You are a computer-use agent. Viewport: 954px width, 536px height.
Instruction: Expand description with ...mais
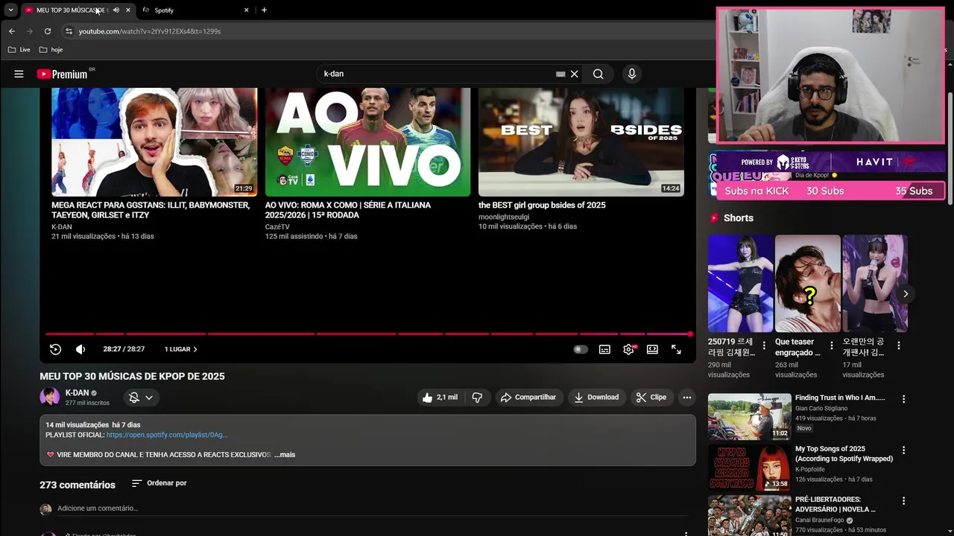(x=285, y=455)
